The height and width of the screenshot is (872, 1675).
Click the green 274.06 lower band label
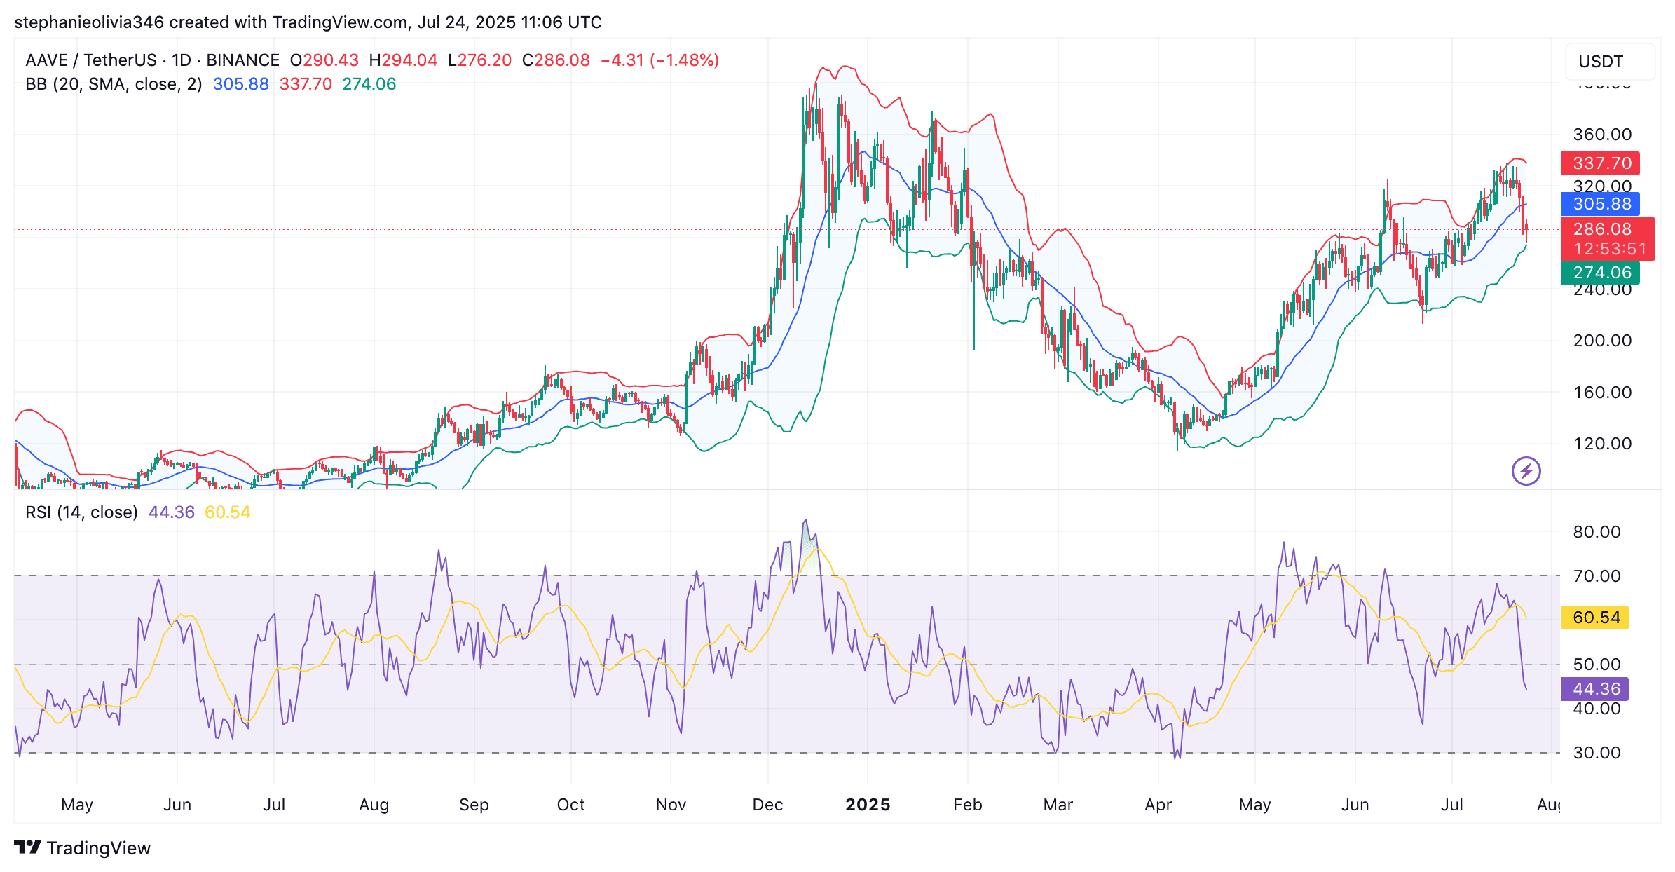tap(1604, 273)
